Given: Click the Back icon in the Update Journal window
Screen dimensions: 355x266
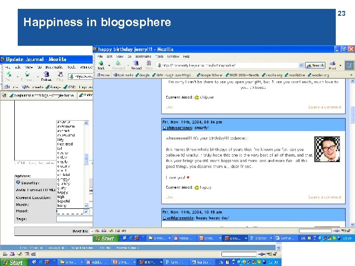Looking at the screenshot, I should point(9,76).
